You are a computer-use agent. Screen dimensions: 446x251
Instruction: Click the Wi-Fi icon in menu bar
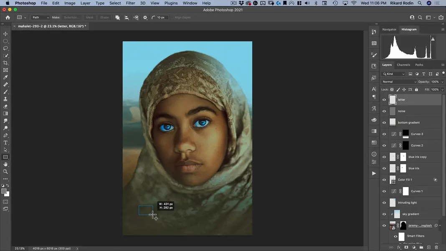point(354,3)
